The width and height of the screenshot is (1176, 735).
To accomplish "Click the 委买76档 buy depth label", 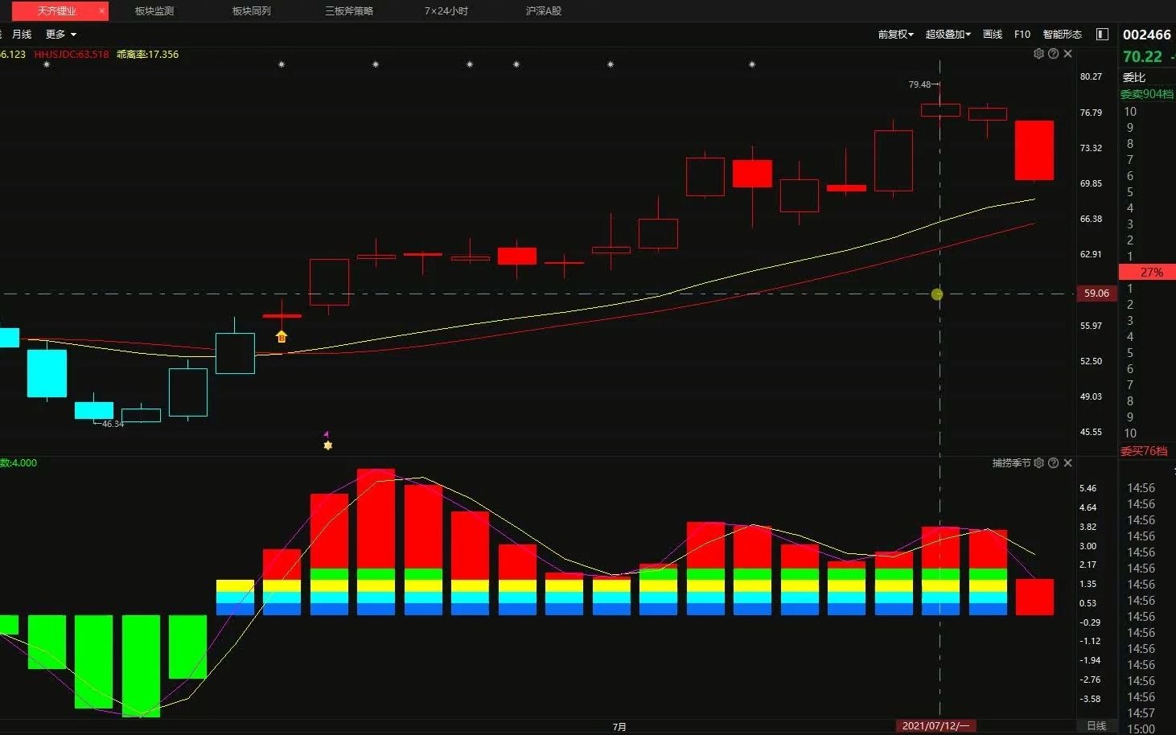I will [x=1144, y=451].
